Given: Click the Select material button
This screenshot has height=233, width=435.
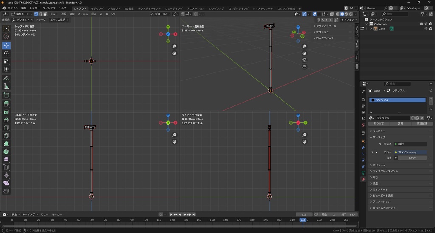Looking at the screenshot, I should (400, 124).
